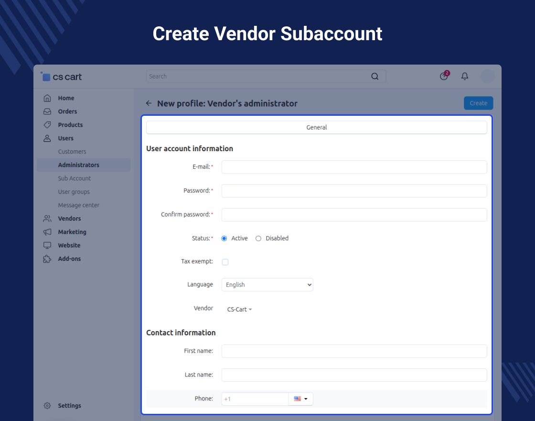Viewport: 535px width, 421px height.
Task: Focus the Confirm password field
Action: (354, 215)
